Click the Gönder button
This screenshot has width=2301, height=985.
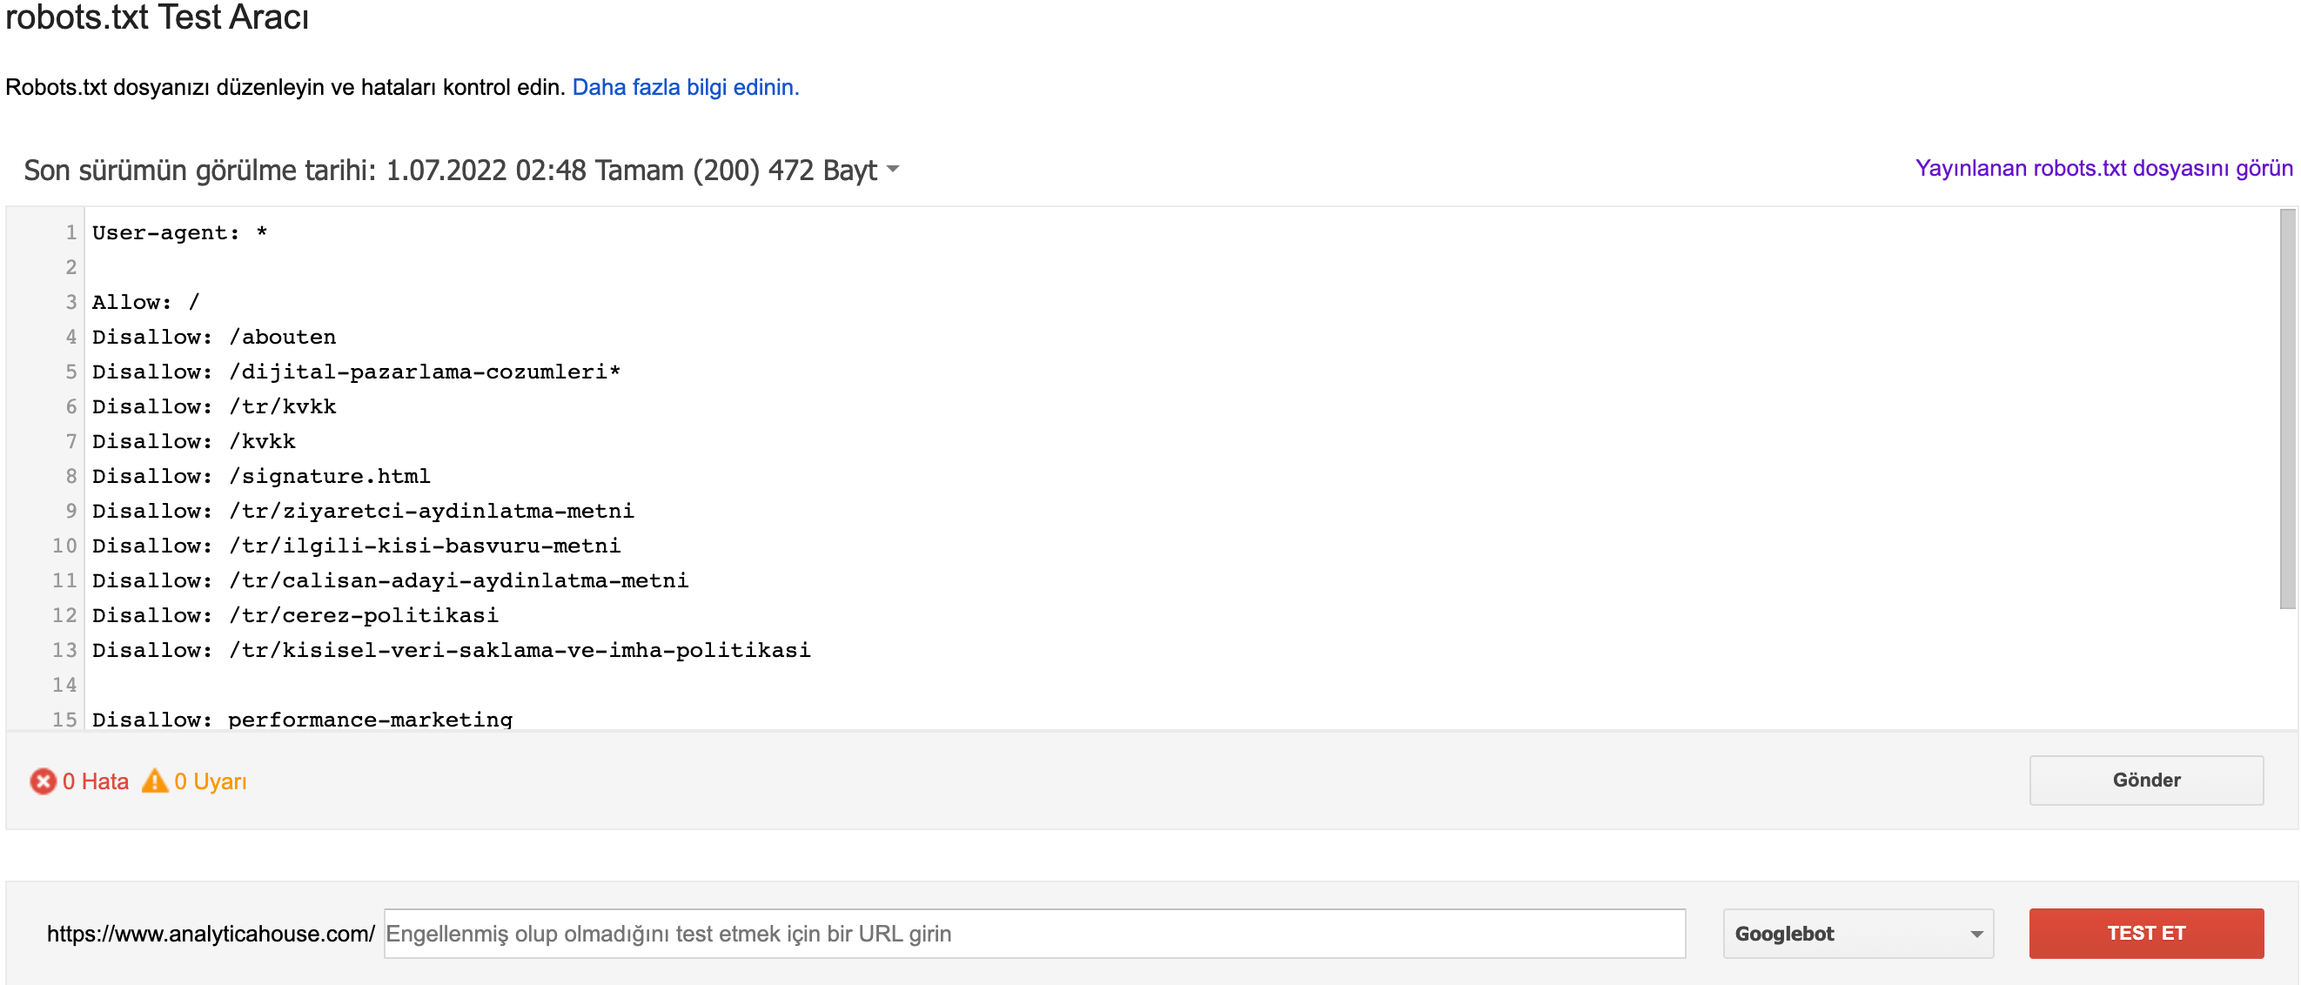tap(2145, 781)
